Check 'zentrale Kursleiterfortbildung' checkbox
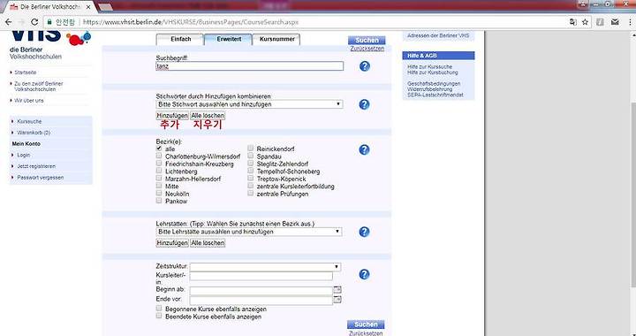 point(251,186)
